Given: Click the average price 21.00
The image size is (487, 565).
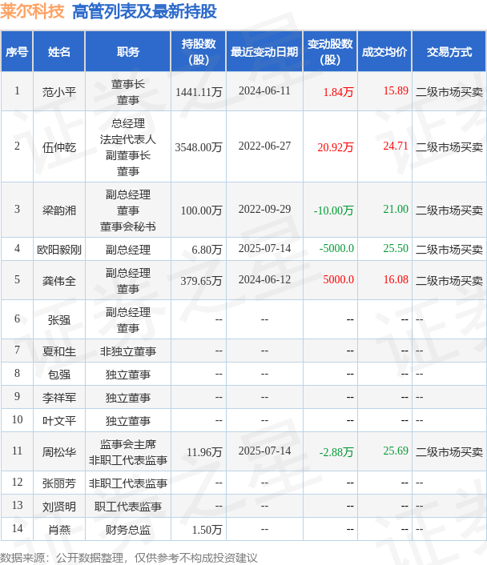Looking at the screenshot, I should (396, 209).
